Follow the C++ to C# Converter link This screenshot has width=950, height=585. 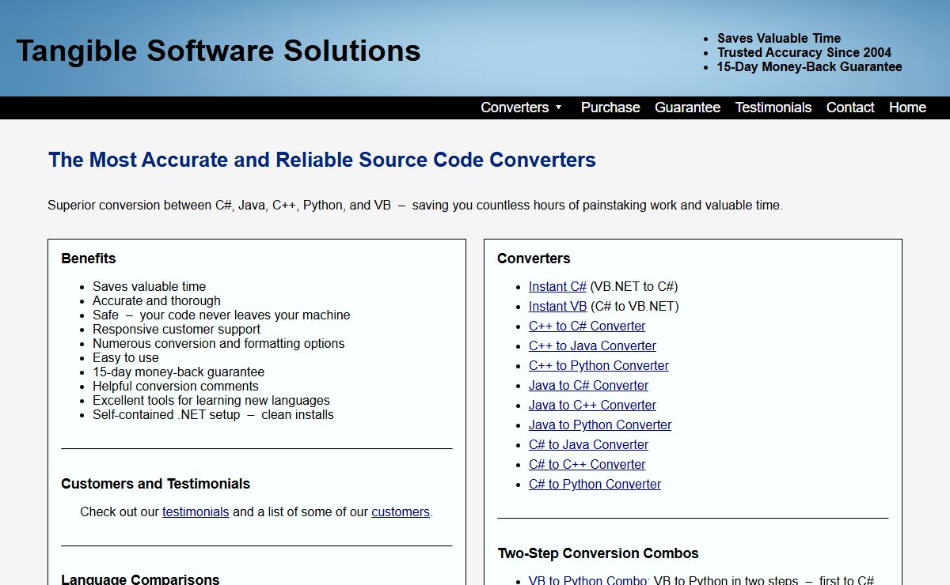click(x=587, y=326)
